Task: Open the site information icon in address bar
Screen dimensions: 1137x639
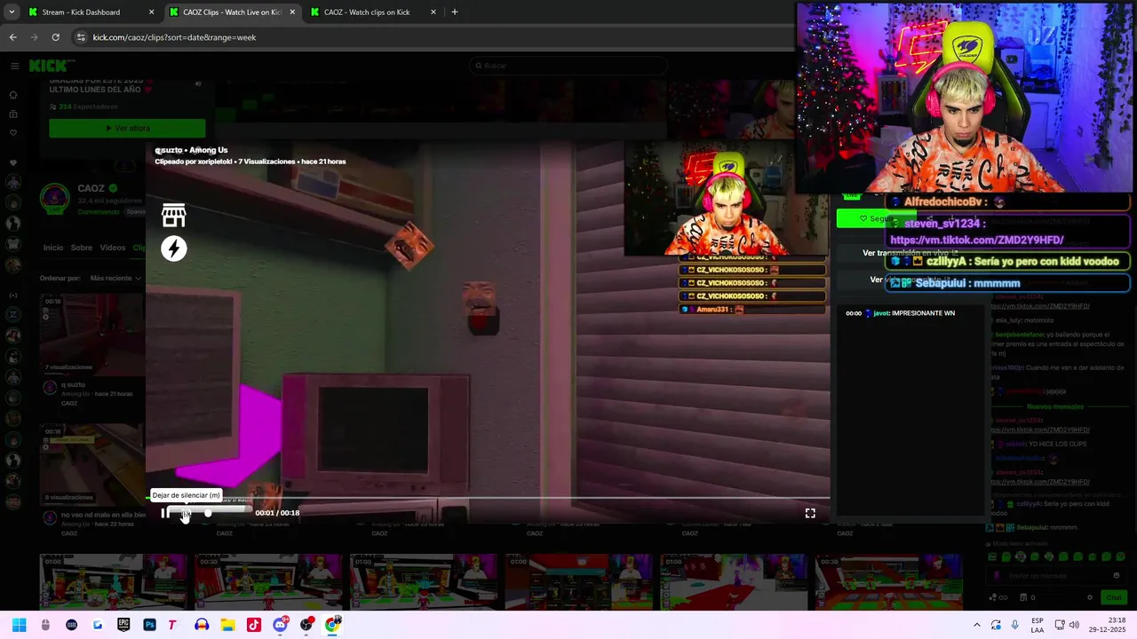Action: (x=81, y=37)
